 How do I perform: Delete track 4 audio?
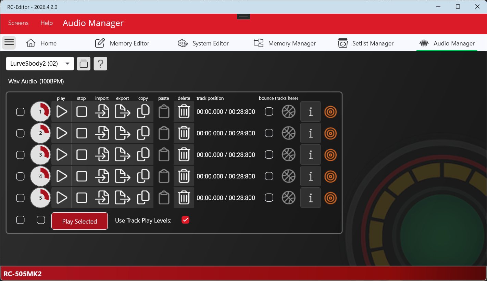click(x=184, y=176)
